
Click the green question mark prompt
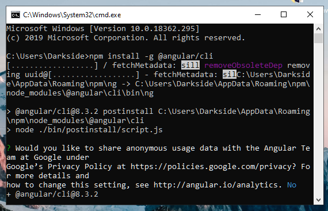(x=9, y=148)
